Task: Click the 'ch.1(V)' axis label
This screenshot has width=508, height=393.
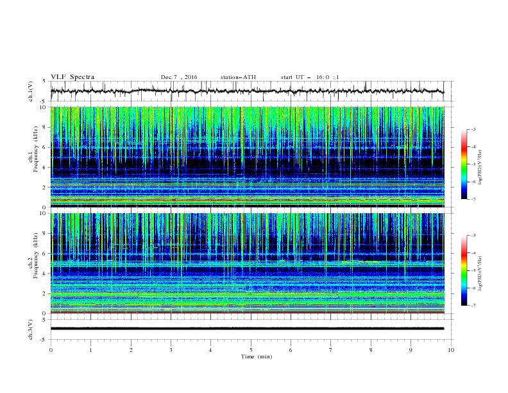Action: (x=31, y=91)
